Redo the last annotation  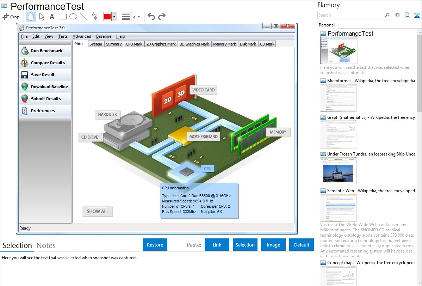[162, 17]
